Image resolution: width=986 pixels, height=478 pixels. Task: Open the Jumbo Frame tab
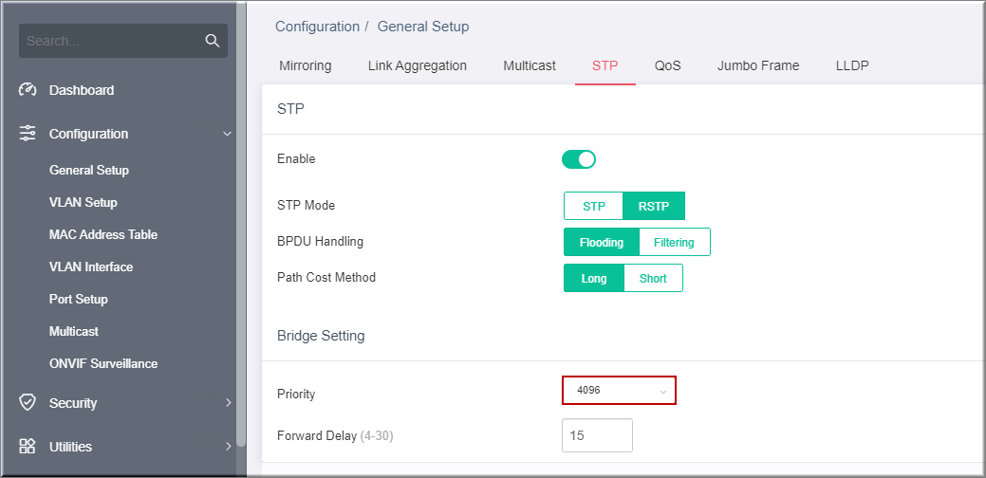point(757,65)
